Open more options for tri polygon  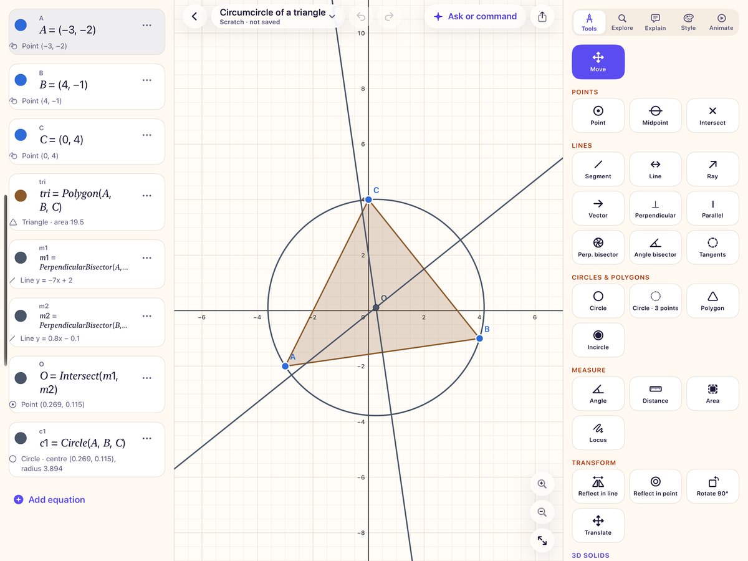(x=147, y=196)
